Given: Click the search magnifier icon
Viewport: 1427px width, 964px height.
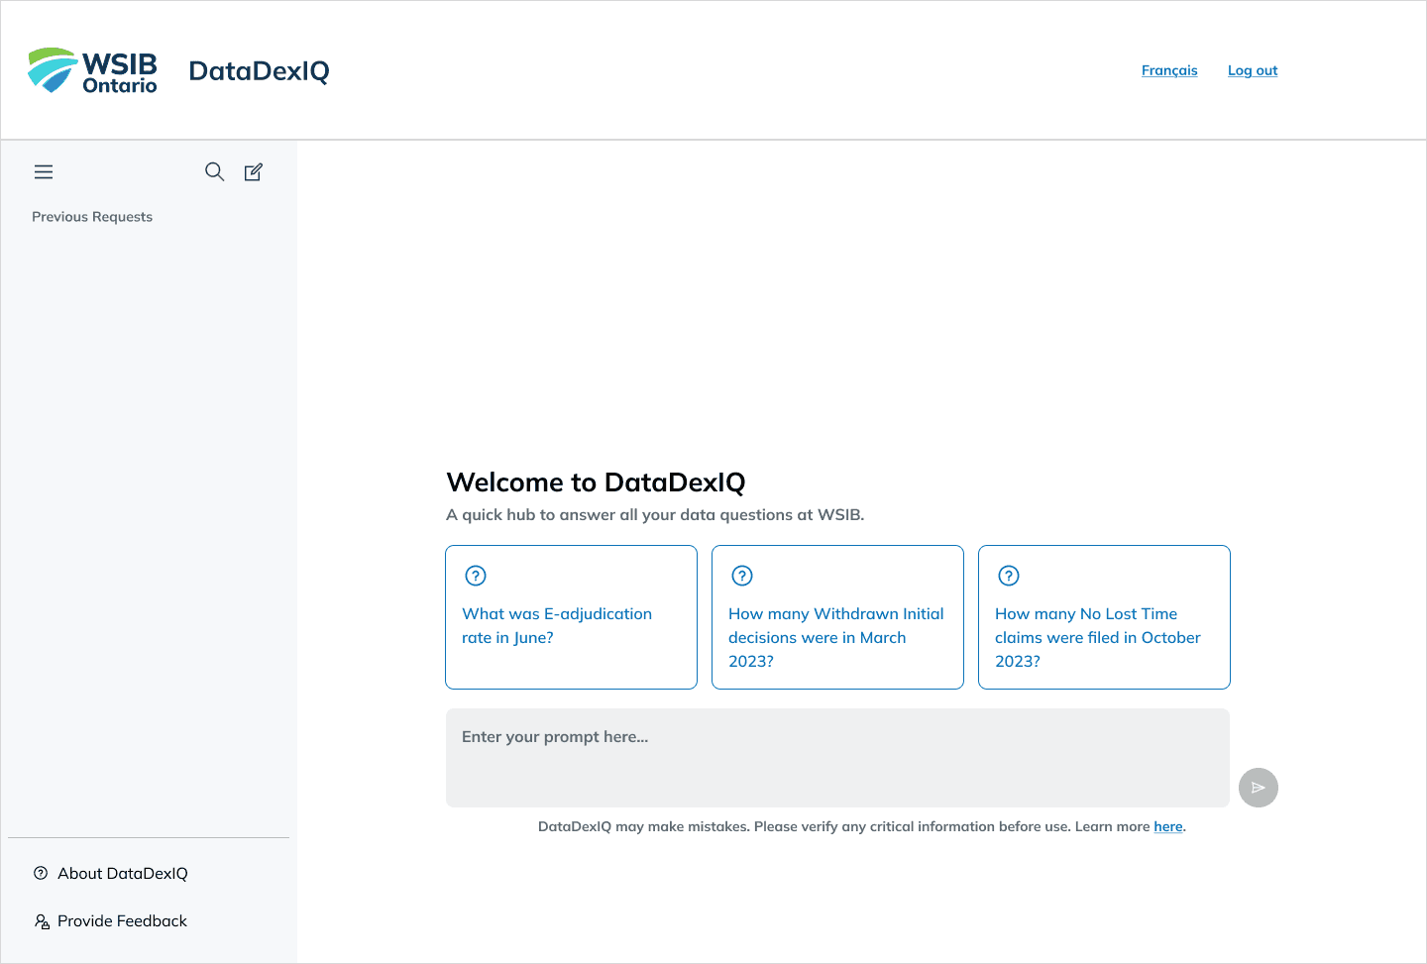Looking at the screenshot, I should [214, 172].
